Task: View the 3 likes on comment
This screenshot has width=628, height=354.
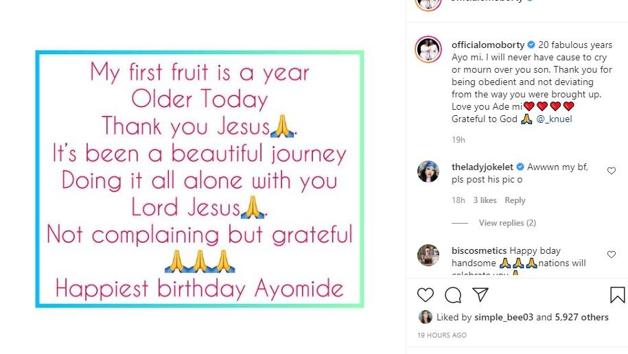Action: coord(485,200)
